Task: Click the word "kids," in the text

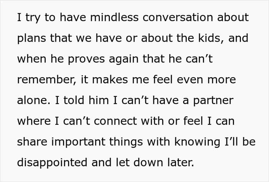Action: (x=211, y=38)
